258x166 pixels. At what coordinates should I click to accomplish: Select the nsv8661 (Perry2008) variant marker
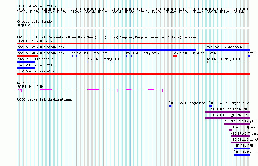coord(129,56)
